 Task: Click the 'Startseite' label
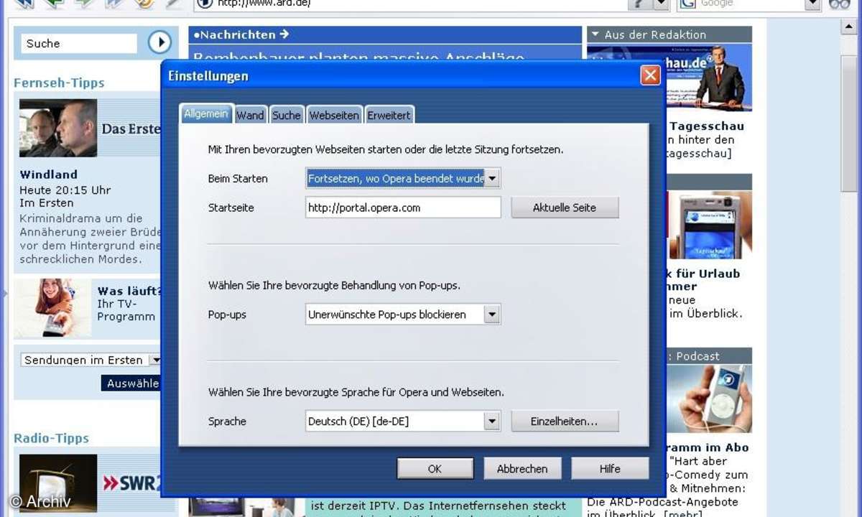pos(231,208)
